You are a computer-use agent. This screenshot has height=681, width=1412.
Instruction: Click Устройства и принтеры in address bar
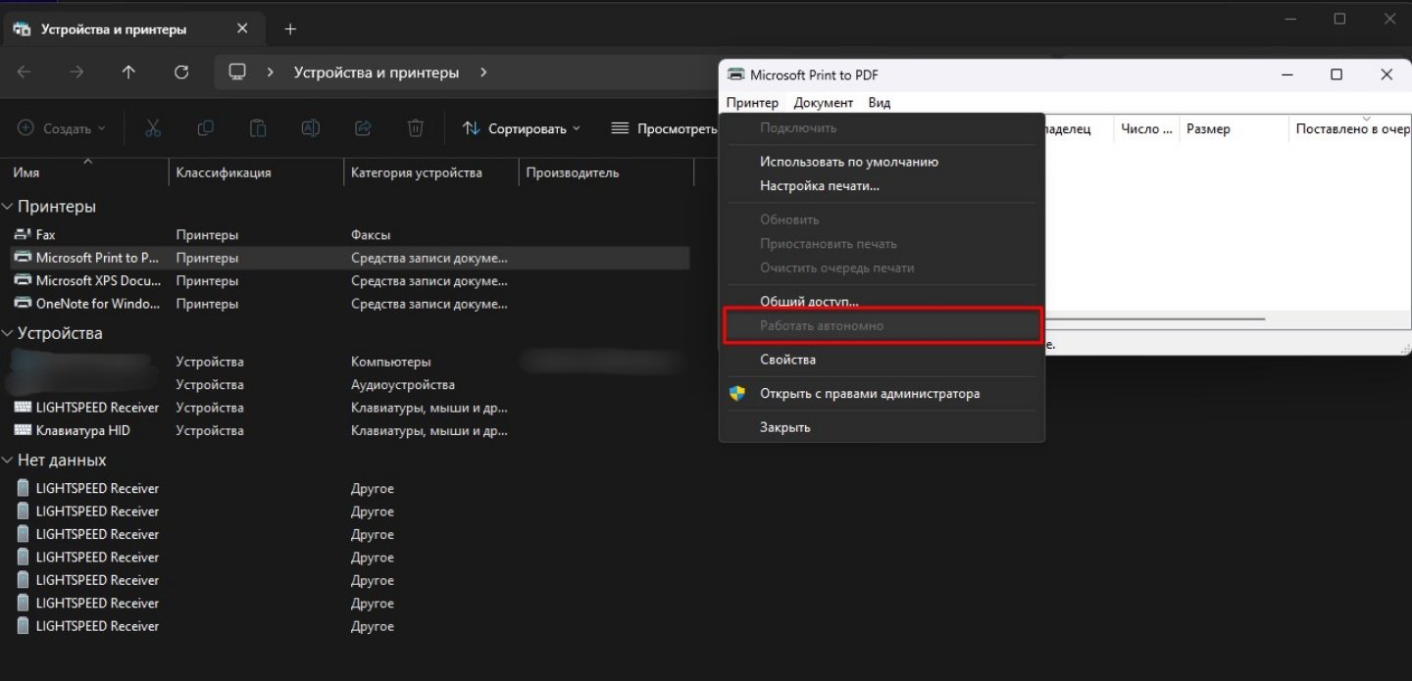377,73
